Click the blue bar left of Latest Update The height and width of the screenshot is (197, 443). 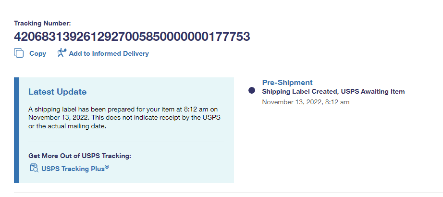click(16, 130)
